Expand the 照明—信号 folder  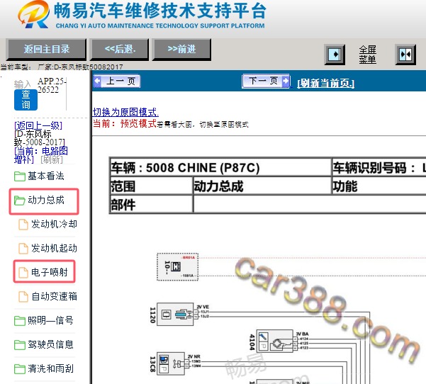click(x=50, y=320)
